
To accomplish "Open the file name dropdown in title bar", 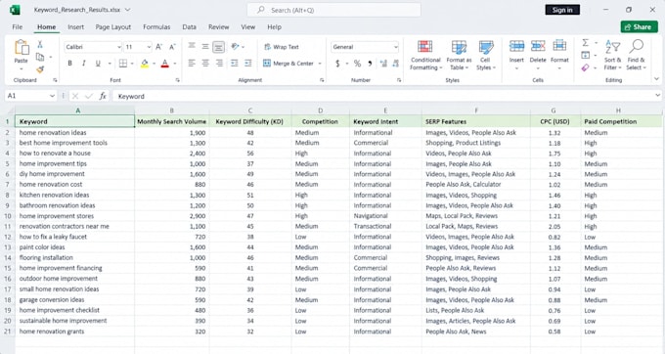I will (x=128, y=10).
